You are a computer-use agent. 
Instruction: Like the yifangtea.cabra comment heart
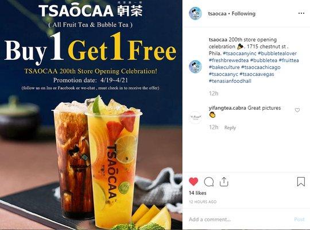297,110
